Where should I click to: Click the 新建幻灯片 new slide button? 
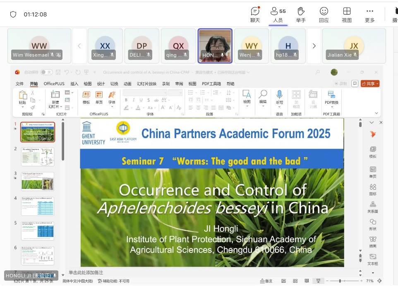click(55, 98)
